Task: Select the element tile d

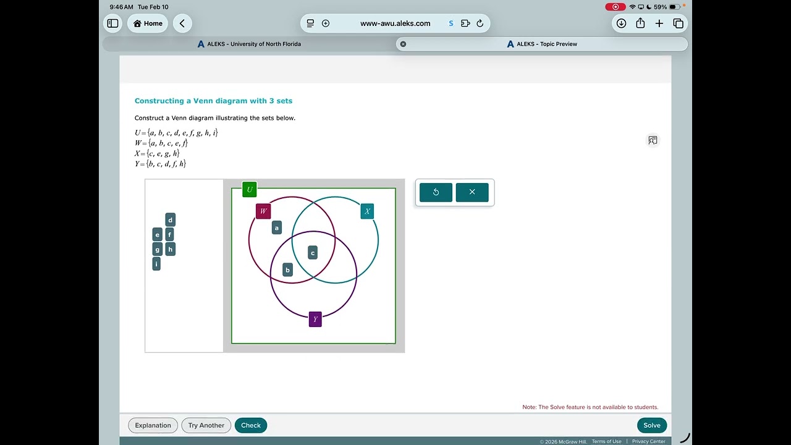Action: click(x=171, y=220)
